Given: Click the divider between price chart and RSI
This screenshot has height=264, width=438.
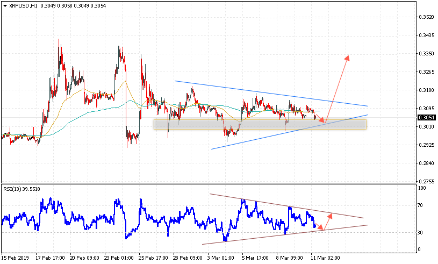Looking at the screenshot, I should (x=209, y=184).
